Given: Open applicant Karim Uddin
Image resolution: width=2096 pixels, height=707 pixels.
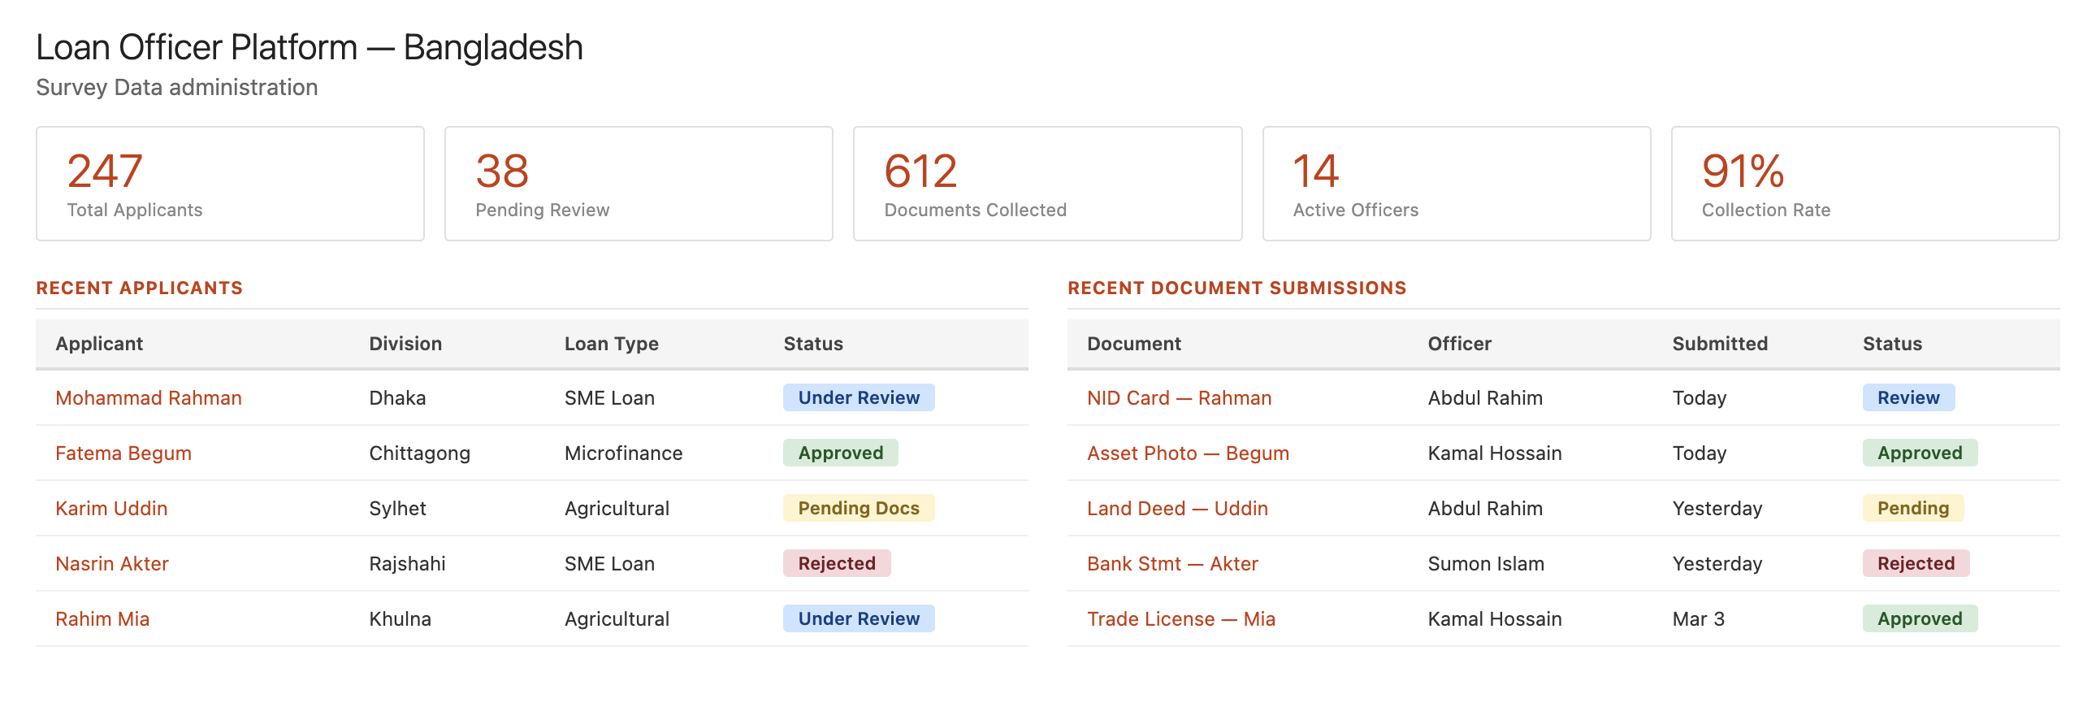Looking at the screenshot, I should pos(111,509).
